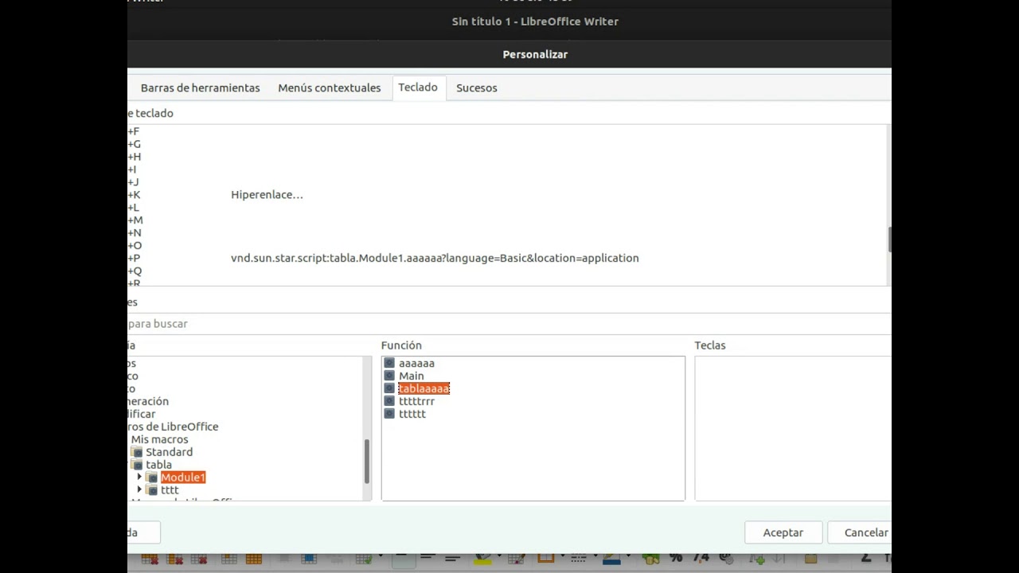Click the tttt module icon

point(152,490)
